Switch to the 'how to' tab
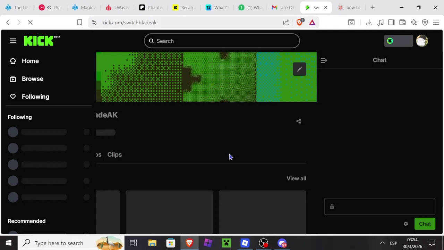 pyautogui.click(x=349, y=7)
